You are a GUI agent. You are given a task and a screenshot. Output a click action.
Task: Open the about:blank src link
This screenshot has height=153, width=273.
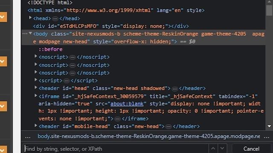tap(127, 104)
